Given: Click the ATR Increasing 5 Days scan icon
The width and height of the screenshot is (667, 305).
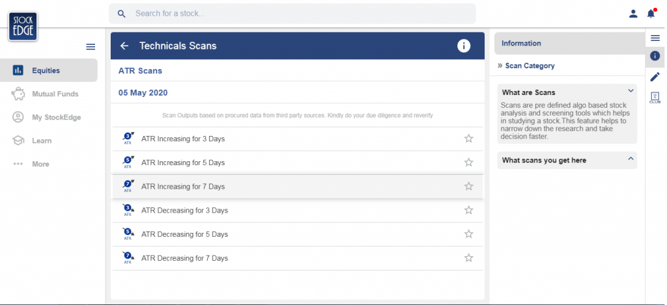Looking at the screenshot, I should coord(128,163).
